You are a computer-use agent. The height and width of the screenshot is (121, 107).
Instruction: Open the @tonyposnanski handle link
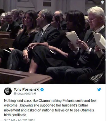coord(25,94)
